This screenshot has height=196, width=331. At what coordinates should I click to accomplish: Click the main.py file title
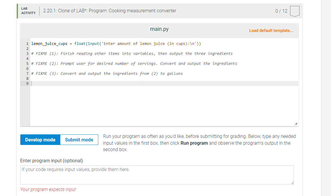(159, 29)
